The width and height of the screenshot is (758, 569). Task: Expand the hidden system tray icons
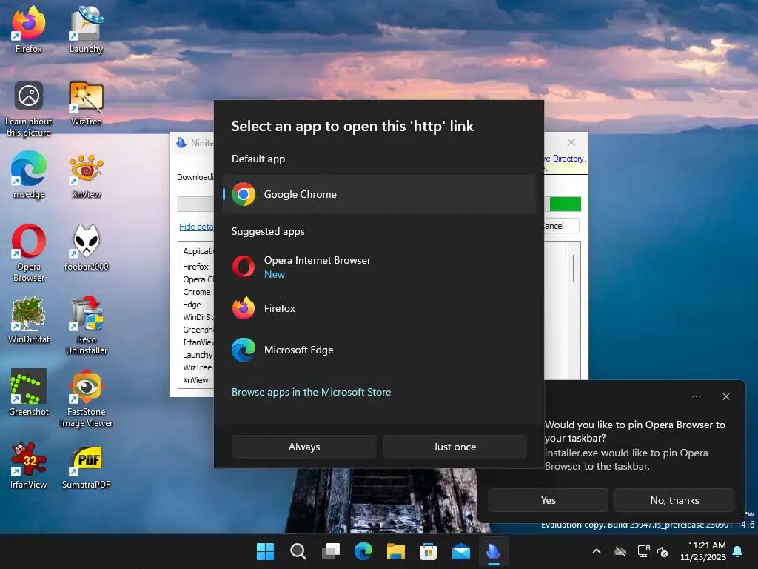(x=597, y=551)
